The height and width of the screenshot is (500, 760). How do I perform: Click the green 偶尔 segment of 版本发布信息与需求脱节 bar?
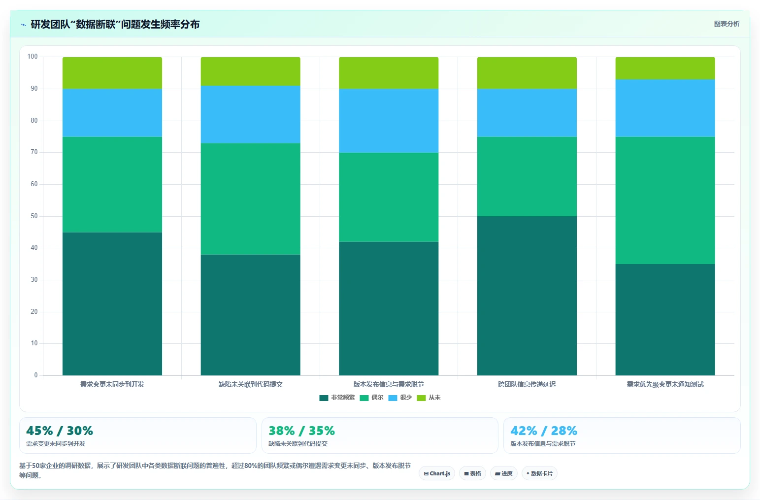[x=389, y=198]
